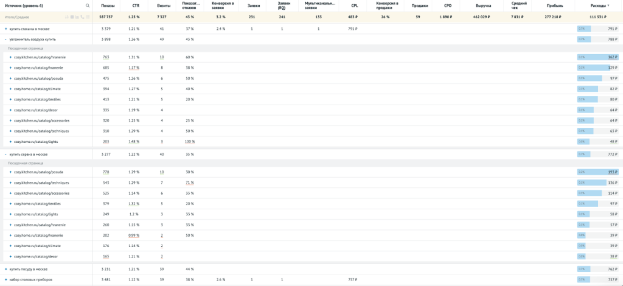Expand the 'купить посуду в москве' row

point(5,269)
